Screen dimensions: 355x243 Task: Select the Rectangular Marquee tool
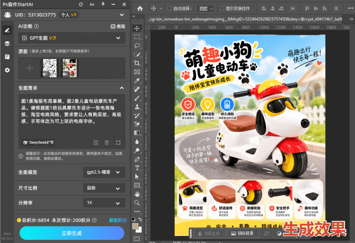tap(137, 37)
